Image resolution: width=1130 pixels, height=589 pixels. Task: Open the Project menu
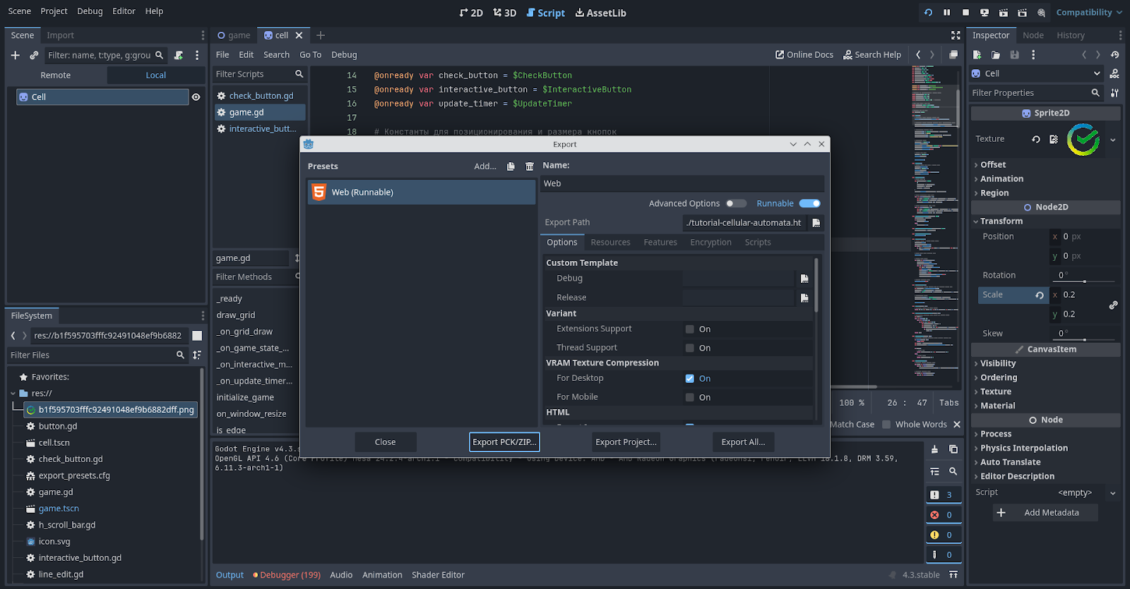coord(54,11)
